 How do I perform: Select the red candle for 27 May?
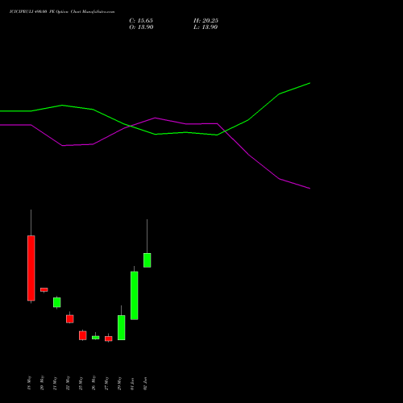(109, 339)
